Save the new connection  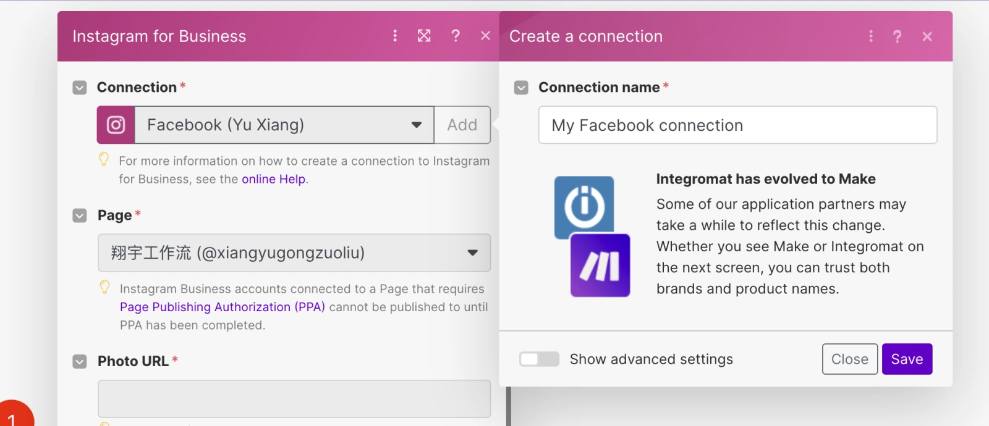point(907,359)
